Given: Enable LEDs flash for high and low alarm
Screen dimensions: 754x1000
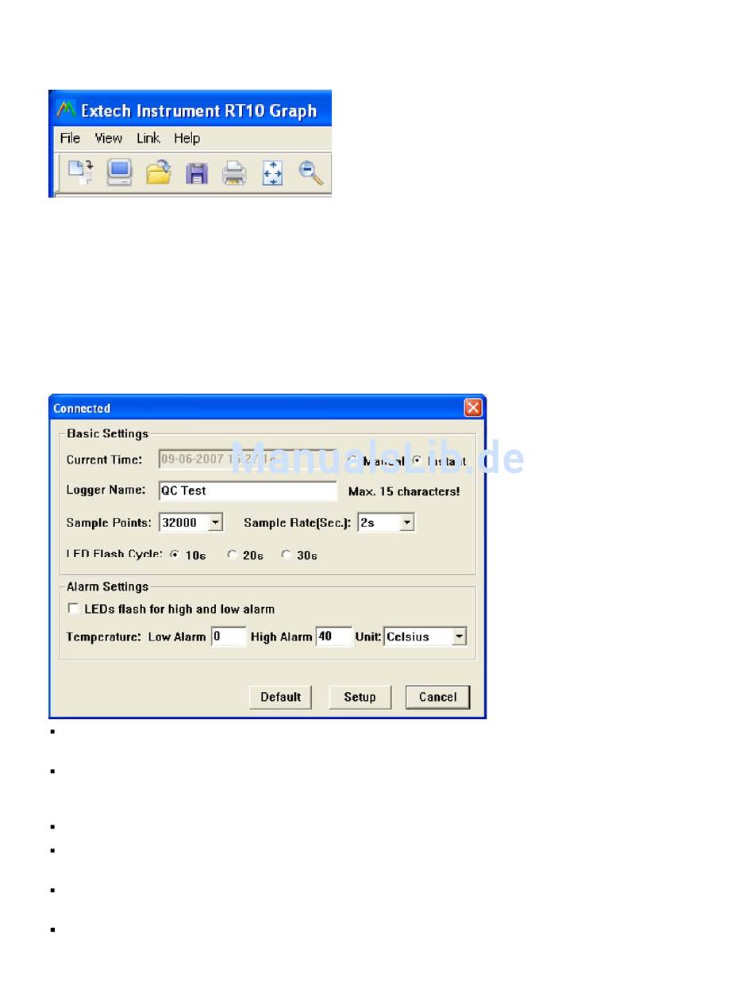Looking at the screenshot, I should (x=74, y=609).
